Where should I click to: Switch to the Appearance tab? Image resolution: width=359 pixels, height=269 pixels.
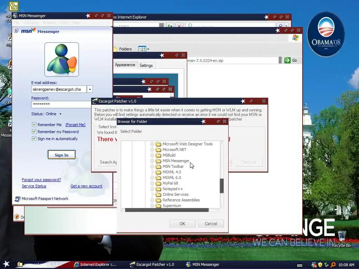(125, 65)
